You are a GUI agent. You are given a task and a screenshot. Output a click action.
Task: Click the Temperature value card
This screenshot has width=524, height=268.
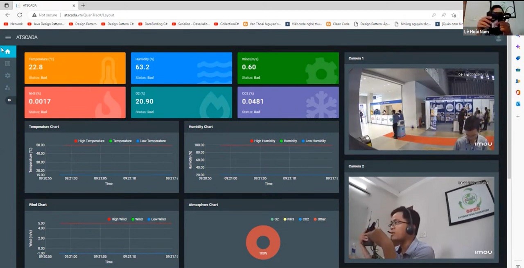pos(75,68)
